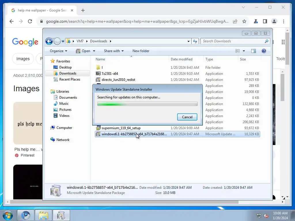Click the taskbar volume muted icon
Image resolution: width=295 pixels, height=221 pixels.
click(266, 216)
